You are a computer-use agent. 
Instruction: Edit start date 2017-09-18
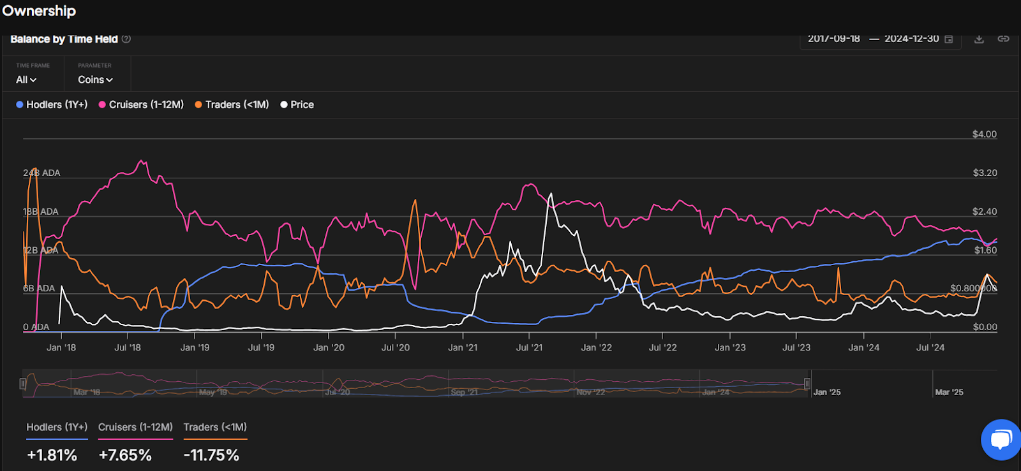point(834,39)
